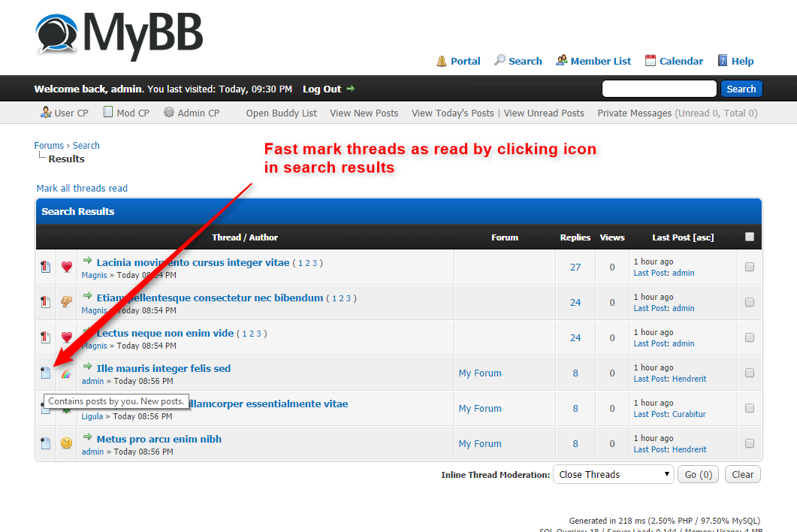Click Mark all threads read link
The width and height of the screenshot is (797, 532).
[82, 189]
